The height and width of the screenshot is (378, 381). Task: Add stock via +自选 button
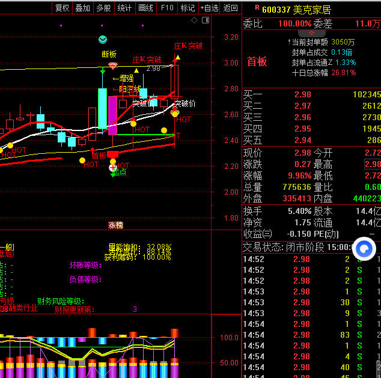tap(208, 8)
